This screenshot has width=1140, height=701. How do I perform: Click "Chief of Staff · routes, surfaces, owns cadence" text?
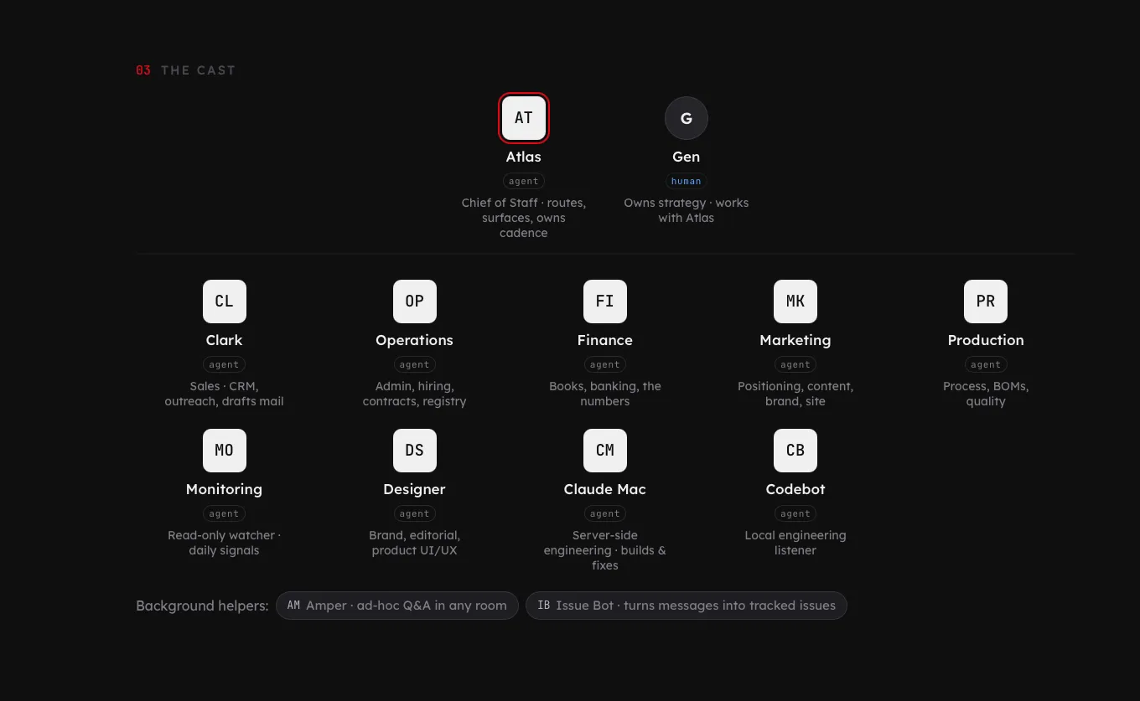click(x=524, y=218)
